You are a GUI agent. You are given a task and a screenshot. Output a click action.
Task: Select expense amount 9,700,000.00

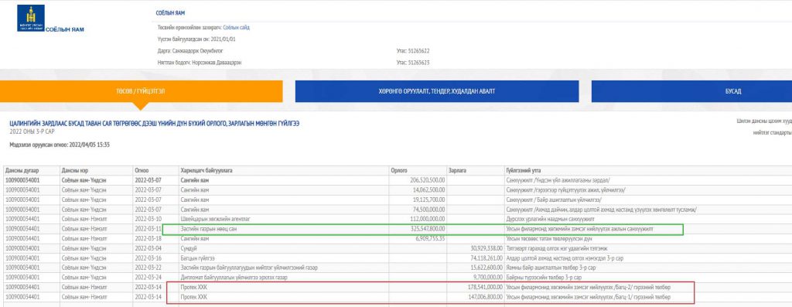(x=487, y=278)
